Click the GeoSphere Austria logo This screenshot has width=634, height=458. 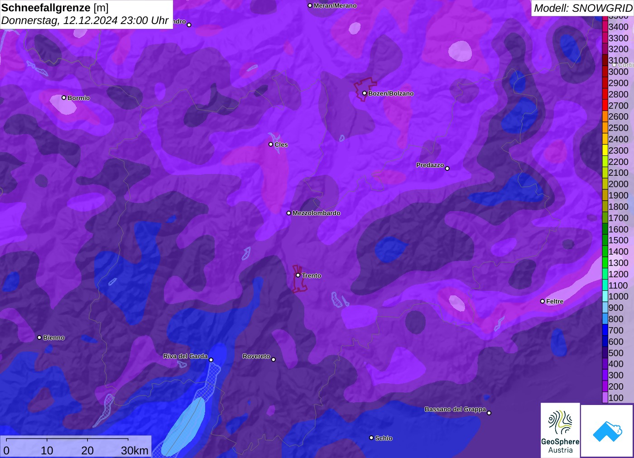tap(560, 430)
